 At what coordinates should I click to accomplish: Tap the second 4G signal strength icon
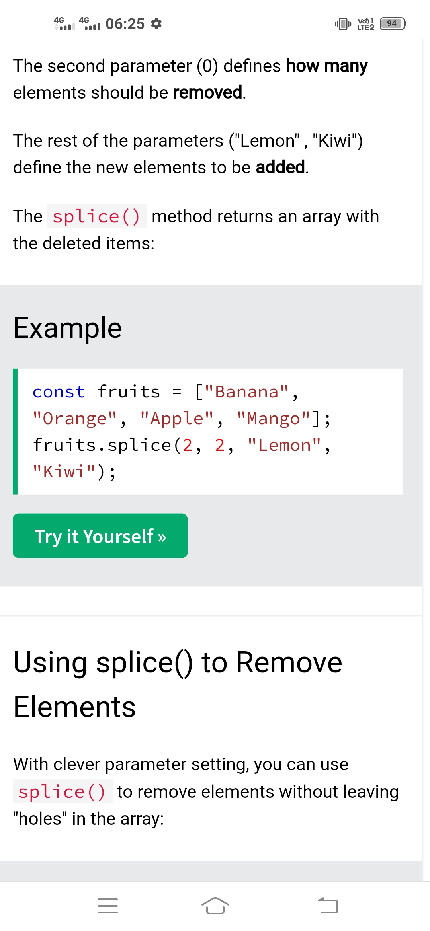[x=90, y=24]
